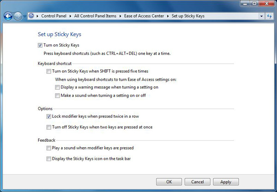Disable Lock modifier keys when pressed twice
Image resolution: width=277 pixels, height=192 pixels.
pos(48,117)
